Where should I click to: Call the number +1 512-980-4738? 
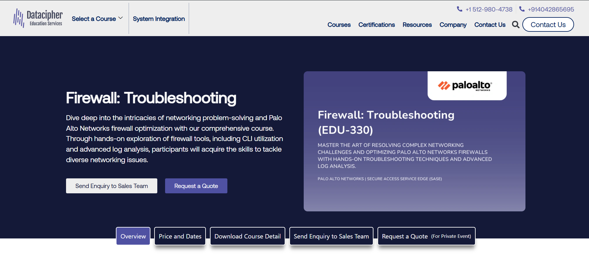[489, 9]
